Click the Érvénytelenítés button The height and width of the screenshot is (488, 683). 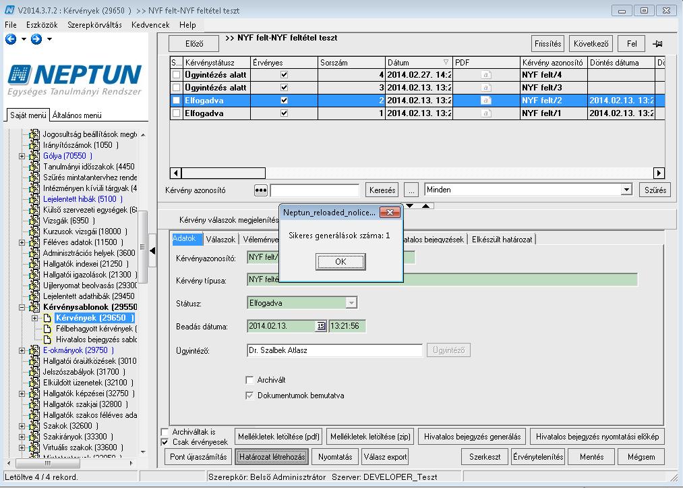(538, 457)
